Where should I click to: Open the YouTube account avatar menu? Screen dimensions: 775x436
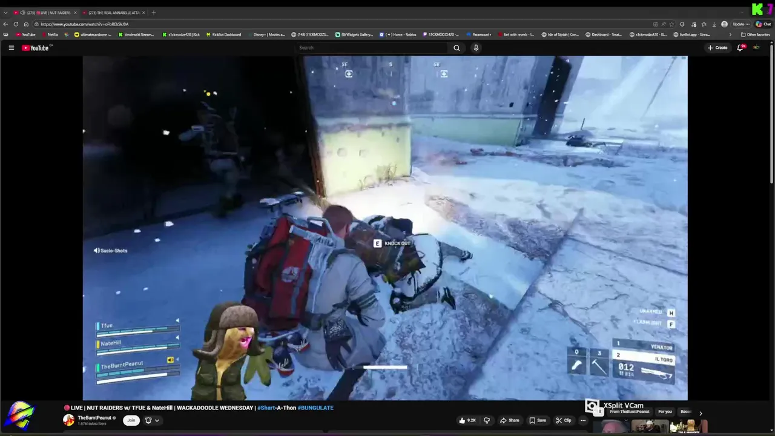756,48
